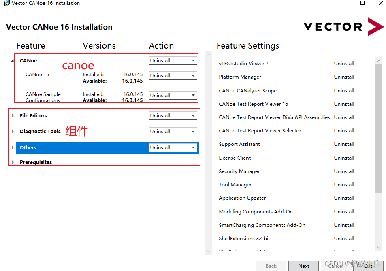Select the License Client row

[235, 158]
